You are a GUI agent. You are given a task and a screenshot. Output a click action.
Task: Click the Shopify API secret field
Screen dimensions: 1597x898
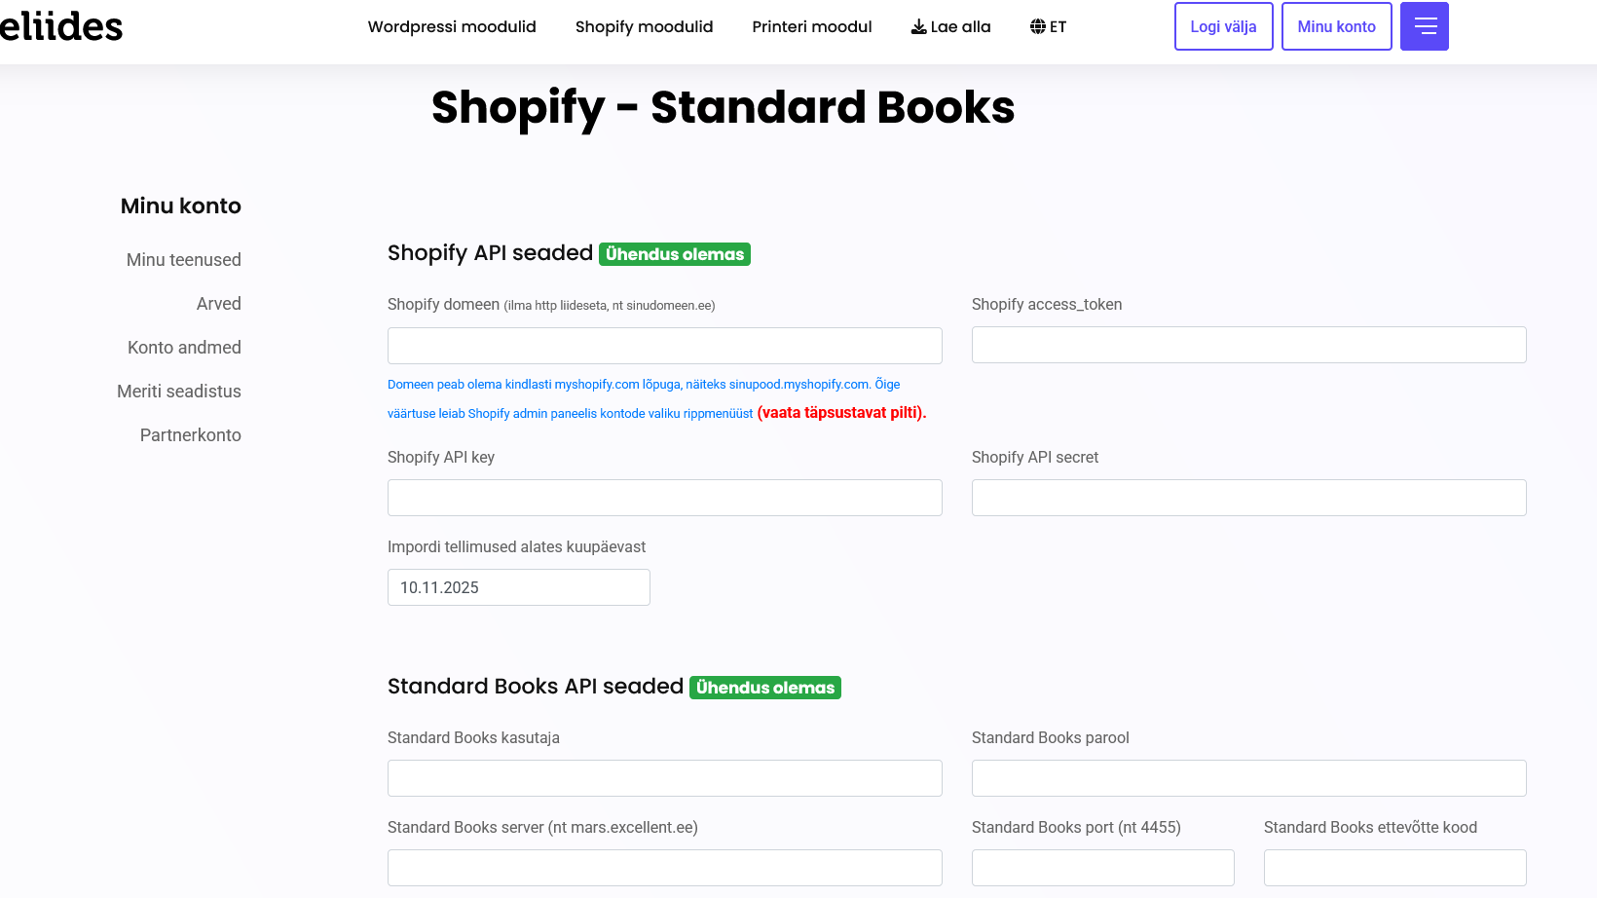(1248, 498)
